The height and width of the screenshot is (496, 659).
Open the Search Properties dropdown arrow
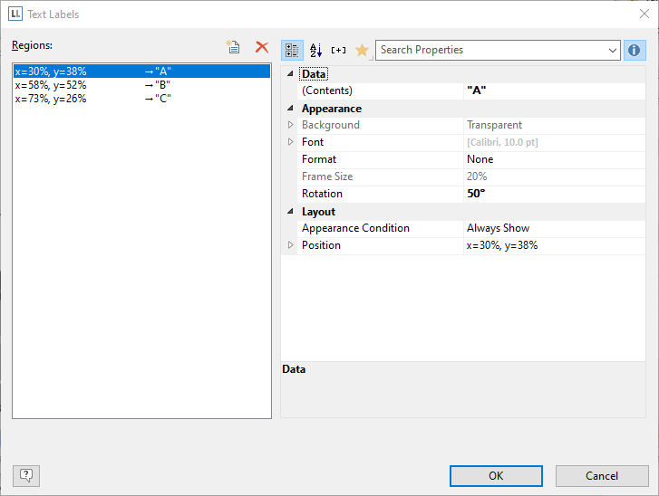(612, 51)
